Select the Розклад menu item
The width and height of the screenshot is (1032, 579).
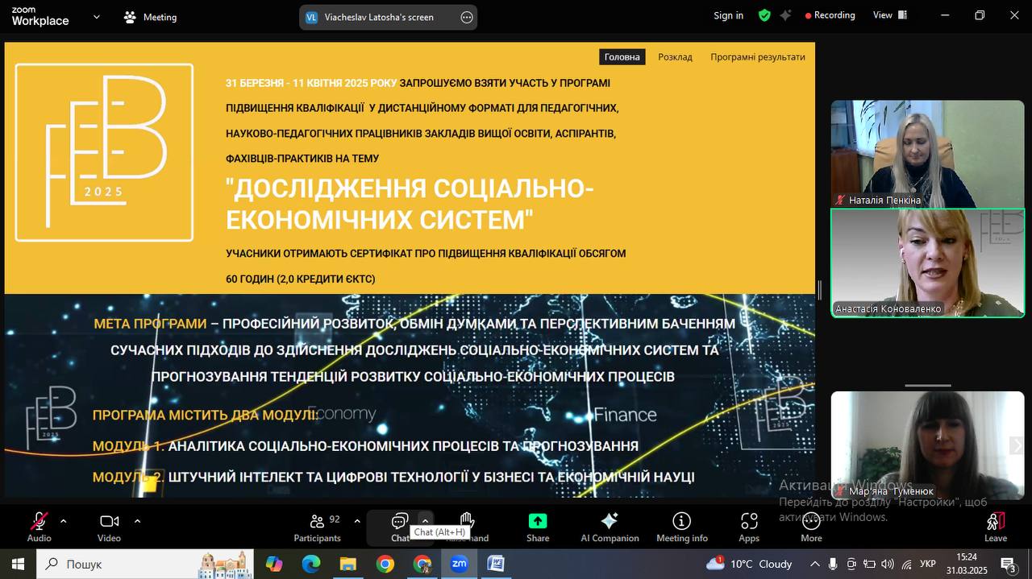point(675,57)
